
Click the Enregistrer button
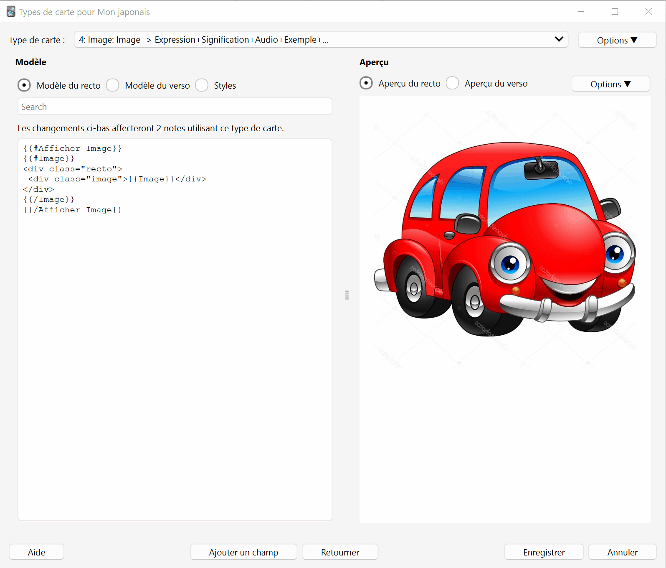544,552
